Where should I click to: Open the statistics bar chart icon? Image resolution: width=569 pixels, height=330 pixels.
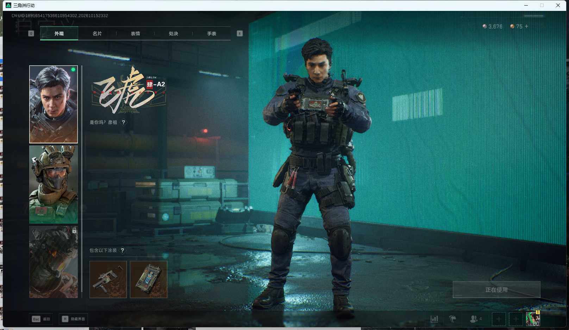click(x=434, y=319)
